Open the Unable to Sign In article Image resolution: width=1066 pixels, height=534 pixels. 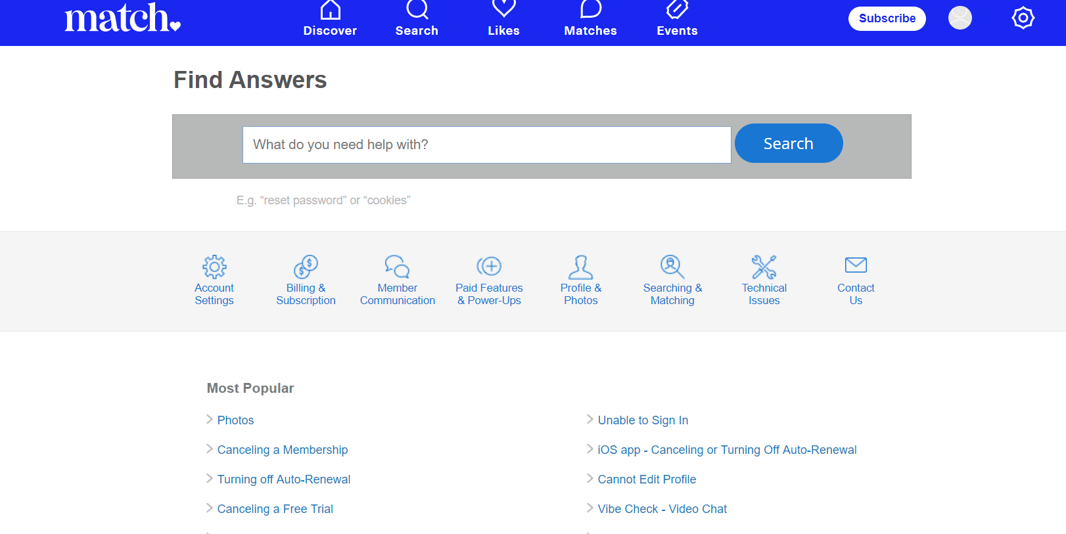643,420
